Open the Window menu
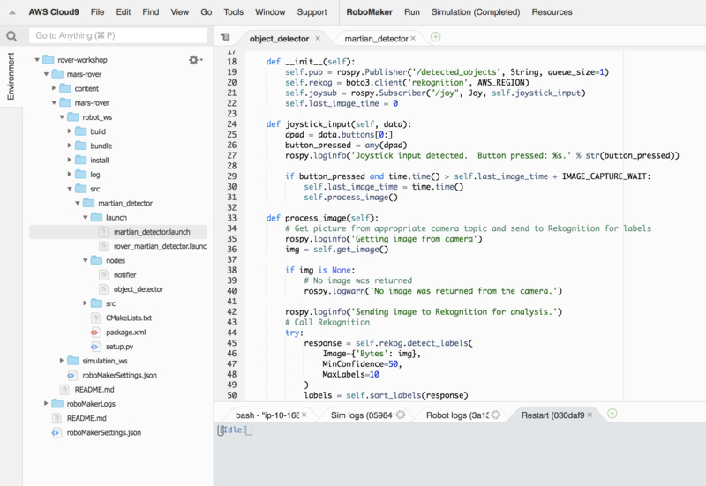 coord(270,12)
